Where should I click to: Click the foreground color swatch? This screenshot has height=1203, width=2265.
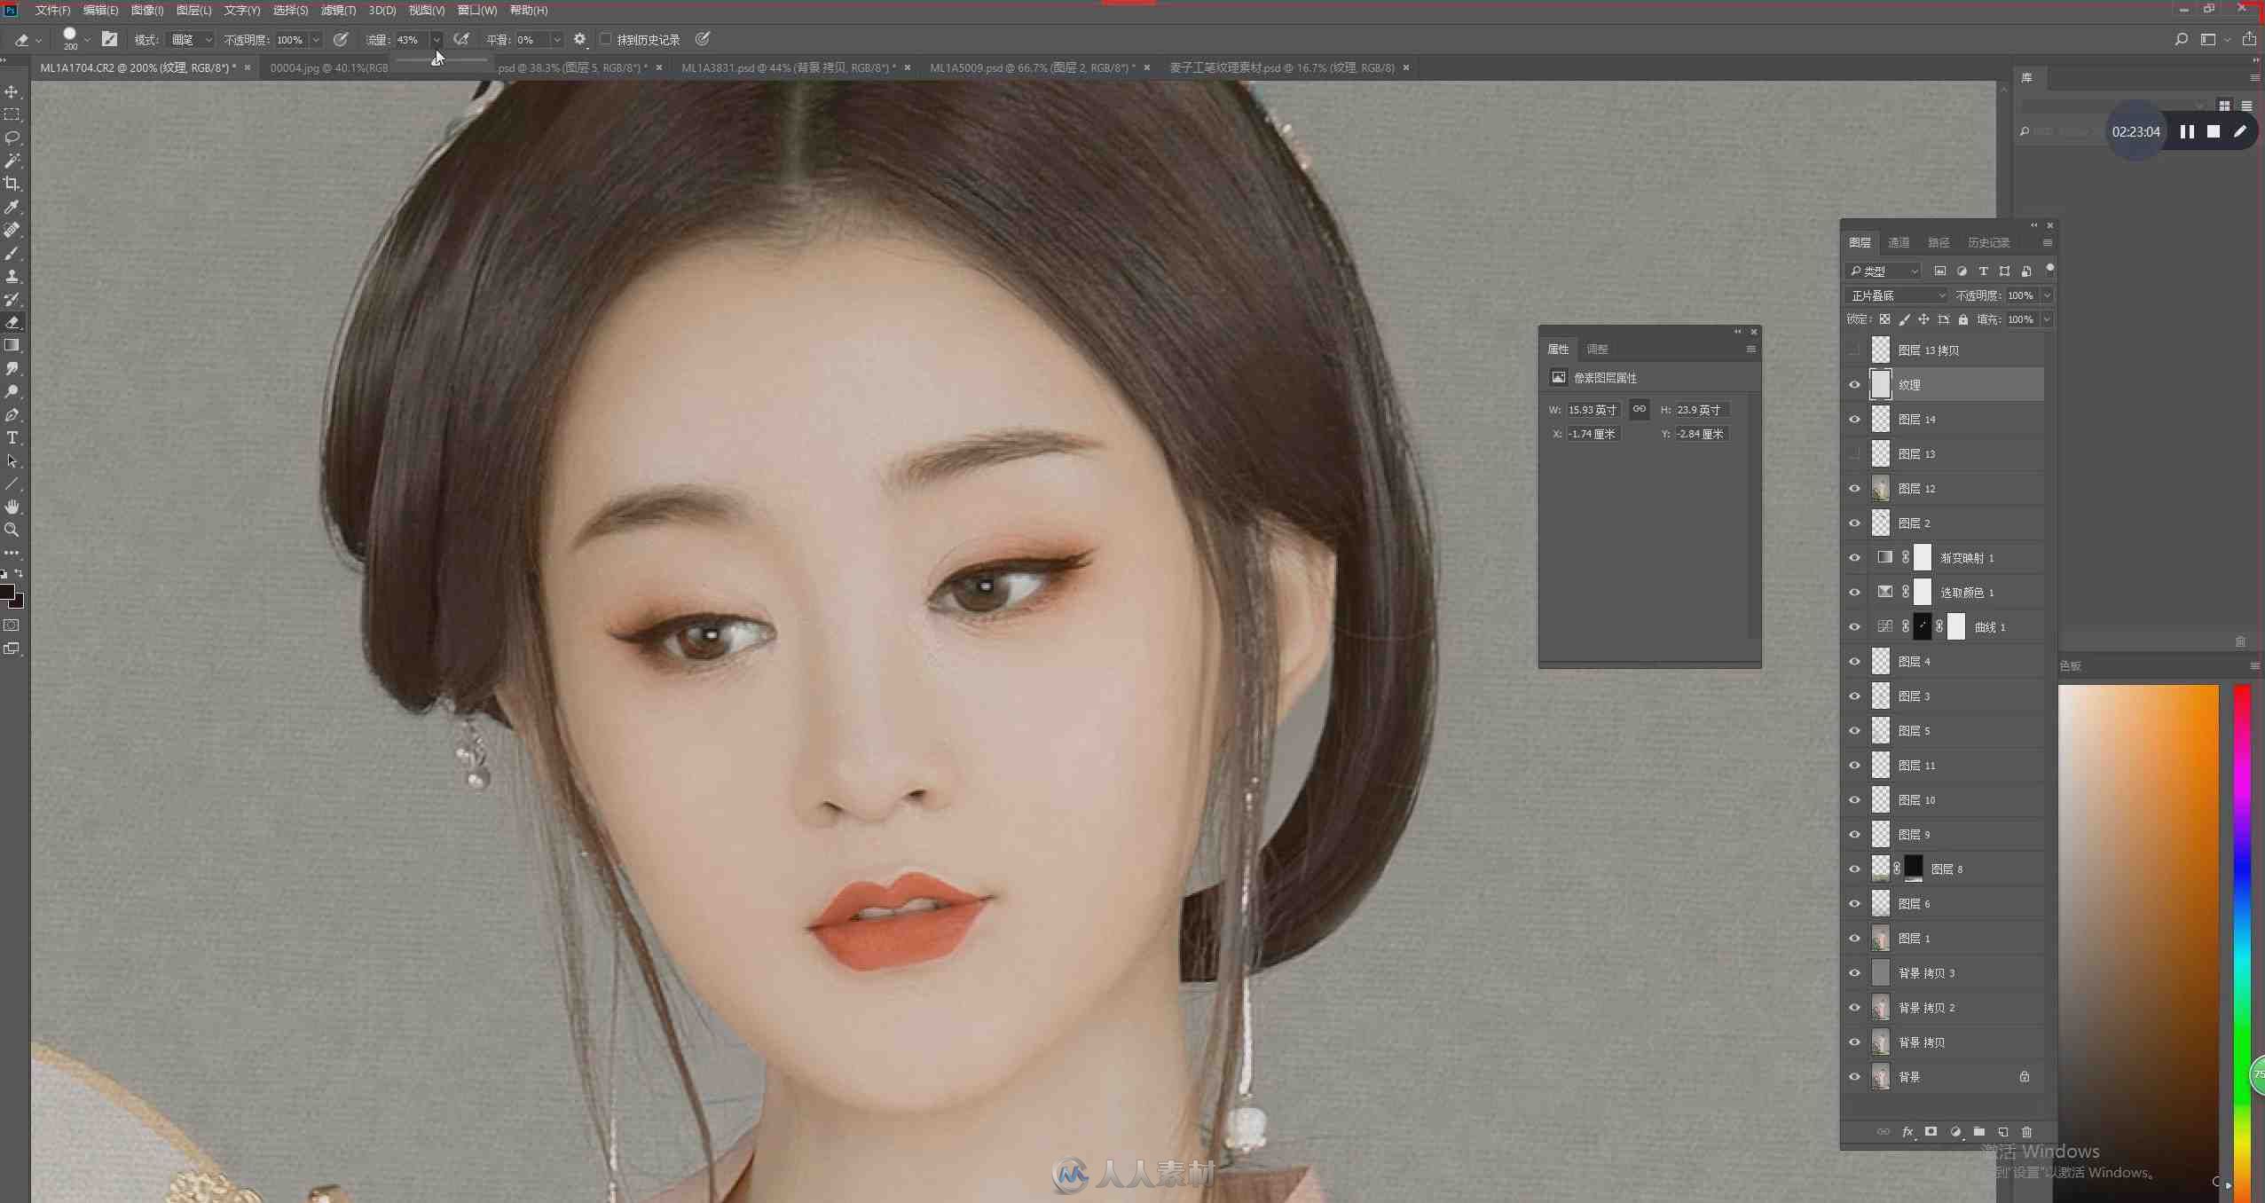[x=7, y=592]
